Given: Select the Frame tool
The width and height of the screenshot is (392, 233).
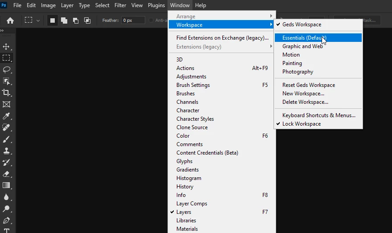Looking at the screenshot, I should click(x=6, y=104).
